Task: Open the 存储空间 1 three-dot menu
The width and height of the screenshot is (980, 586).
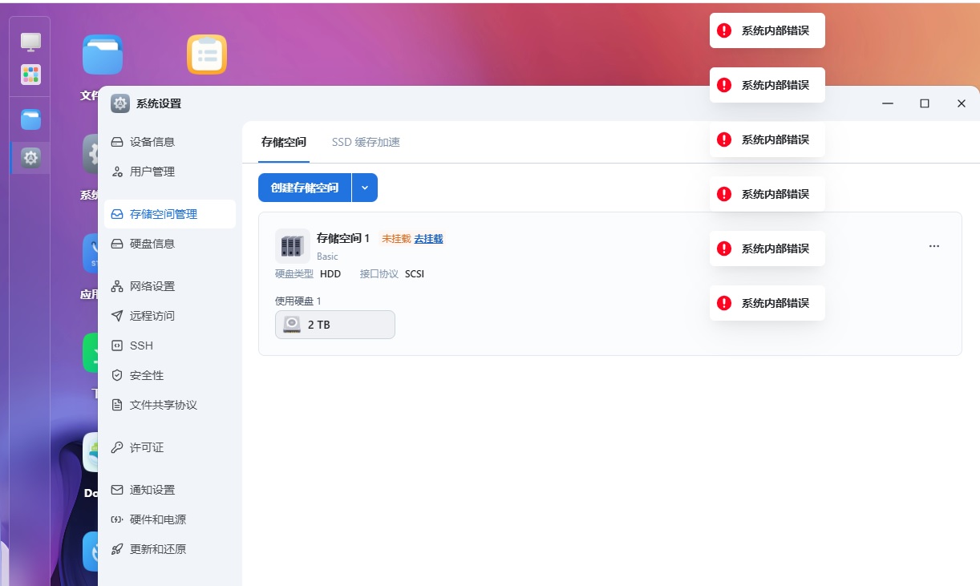Action: pyautogui.click(x=934, y=246)
